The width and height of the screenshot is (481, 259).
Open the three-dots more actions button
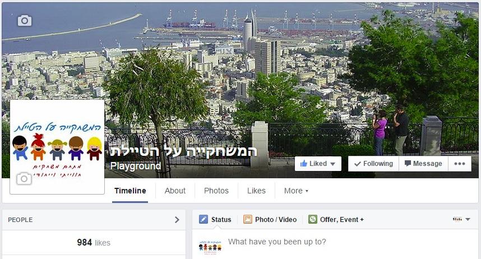click(x=460, y=164)
